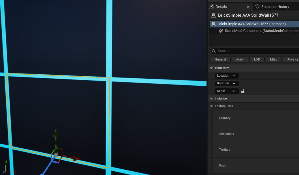Collapse the Instance section
Viewport: 299px width, 175px height.
click(x=211, y=99)
